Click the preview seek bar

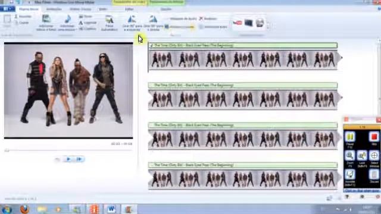click(x=68, y=150)
